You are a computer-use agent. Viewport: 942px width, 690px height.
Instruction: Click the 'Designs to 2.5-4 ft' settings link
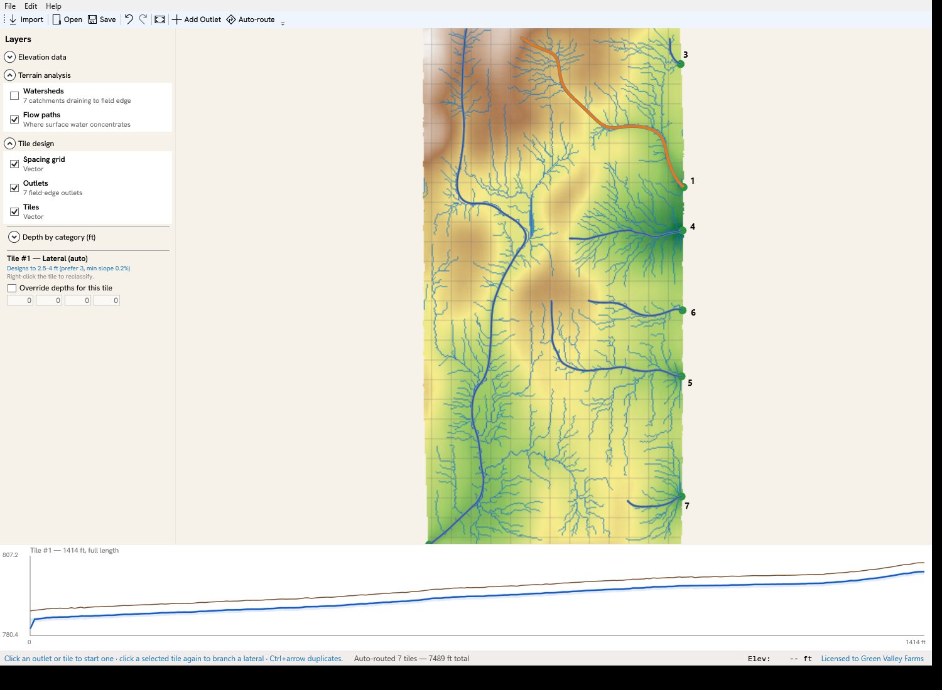click(68, 268)
